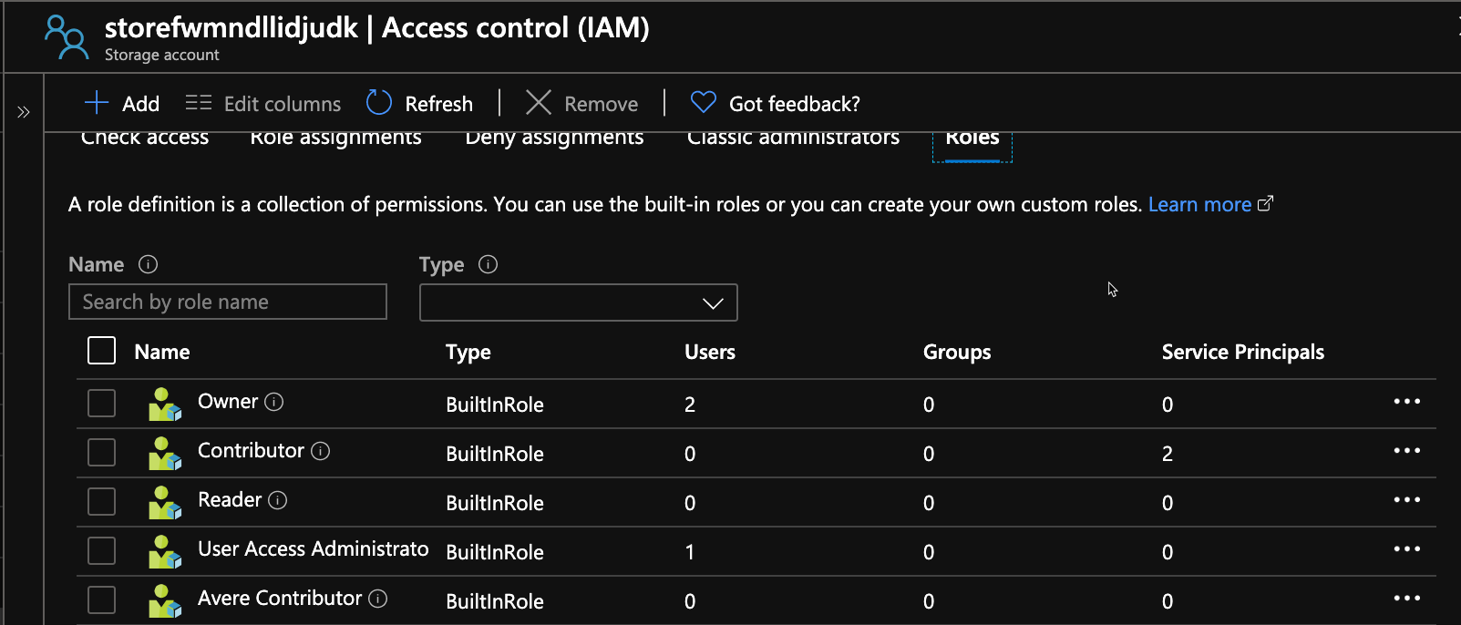Show info for the Name filter
Viewport: 1461px width, 625px height.
point(148,264)
